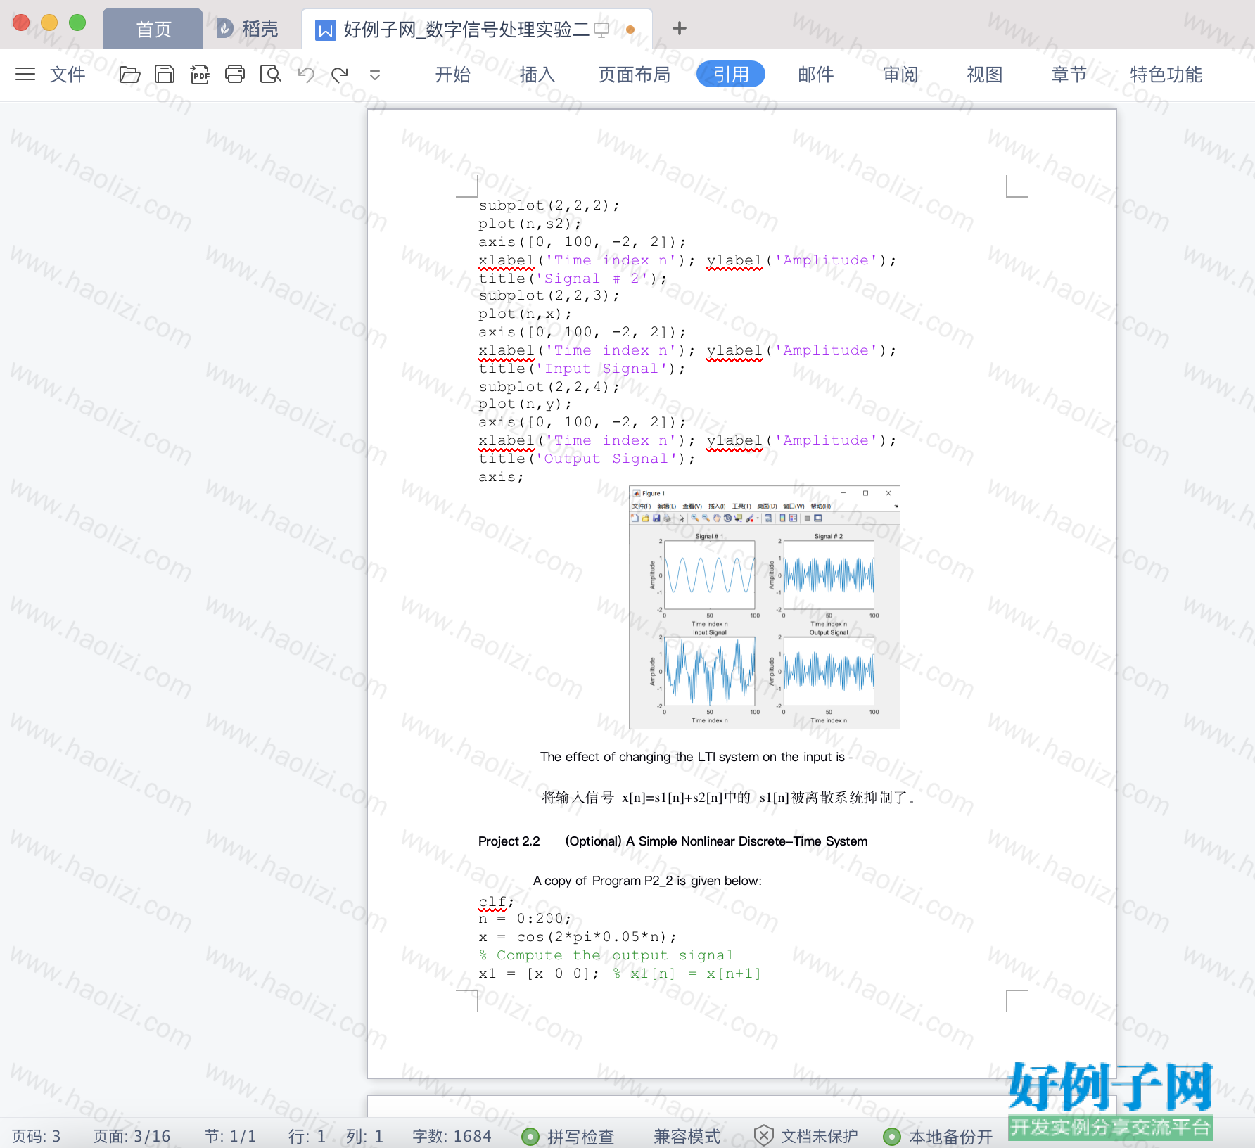Click the open folder icon
Image resolution: width=1255 pixels, height=1148 pixels.
coord(129,74)
